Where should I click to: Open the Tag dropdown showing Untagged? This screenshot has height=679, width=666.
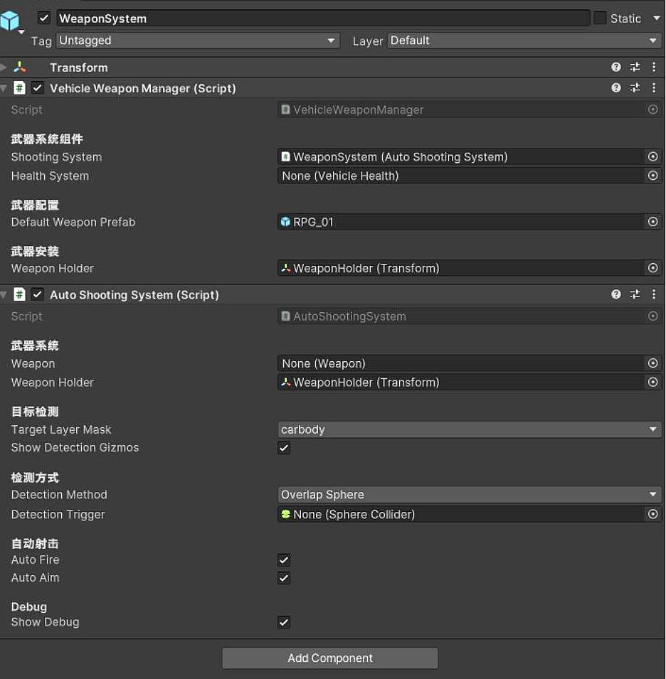(x=197, y=41)
